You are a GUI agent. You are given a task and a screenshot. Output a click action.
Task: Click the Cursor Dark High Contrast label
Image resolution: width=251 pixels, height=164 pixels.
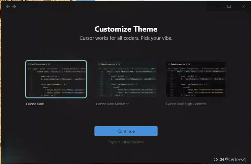tap(186, 104)
